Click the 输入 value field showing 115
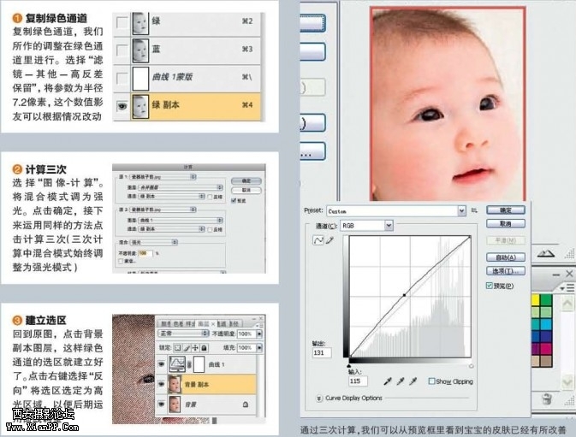576x437 pixels. tap(358, 381)
